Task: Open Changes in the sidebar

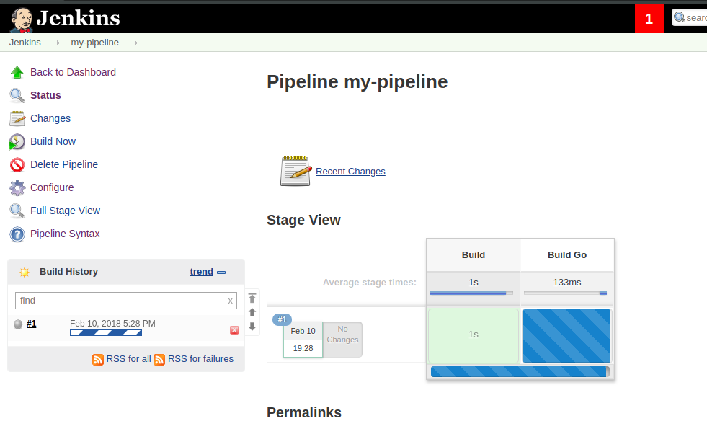Action: [x=50, y=118]
